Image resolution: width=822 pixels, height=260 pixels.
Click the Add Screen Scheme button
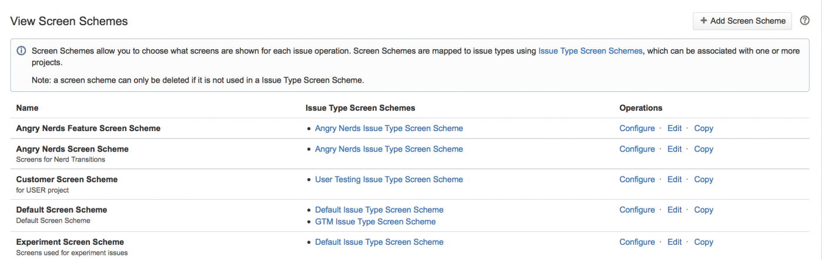(x=742, y=20)
